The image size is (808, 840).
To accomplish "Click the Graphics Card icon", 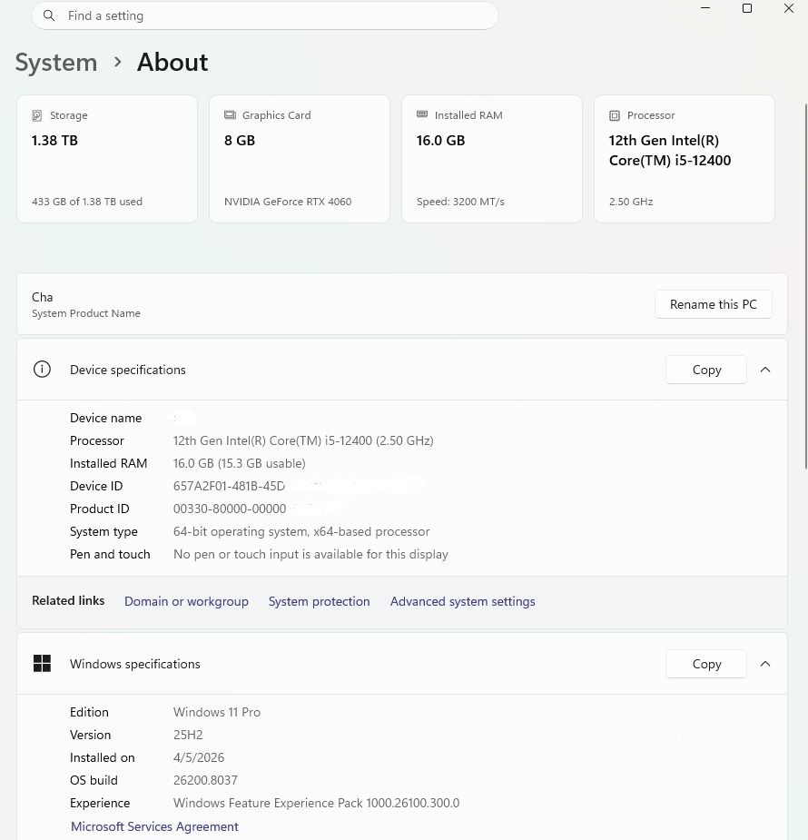I will [x=230, y=114].
